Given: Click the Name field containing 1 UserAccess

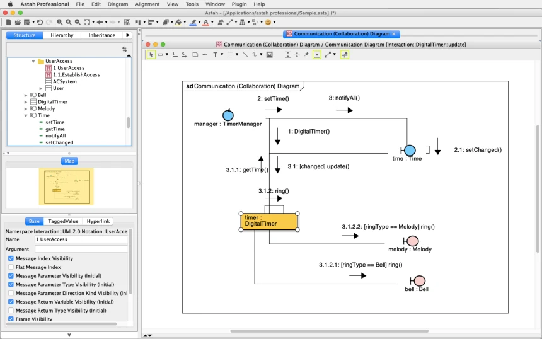Looking at the screenshot, I should [81, 239].
